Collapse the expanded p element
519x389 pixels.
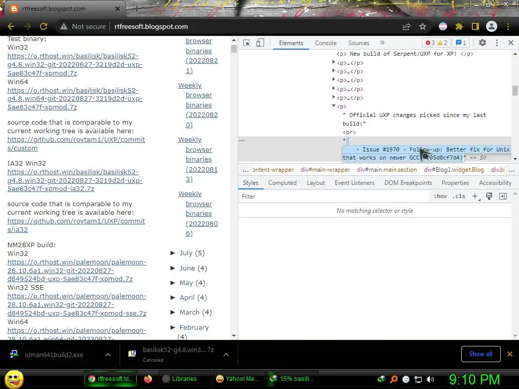click(x=333, y=106)
